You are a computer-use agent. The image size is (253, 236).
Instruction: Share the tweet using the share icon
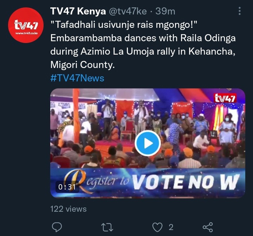pyautogui.click(x=208, y=227)
